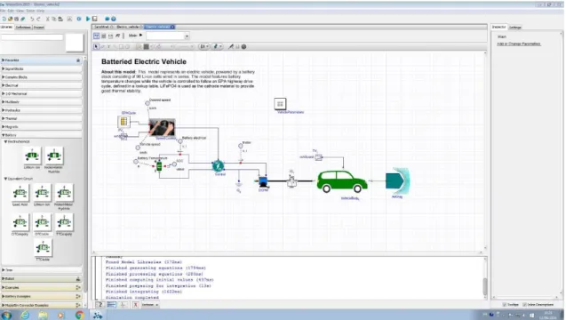Open the View menu
566x320 pixels.
click(20, 11)
